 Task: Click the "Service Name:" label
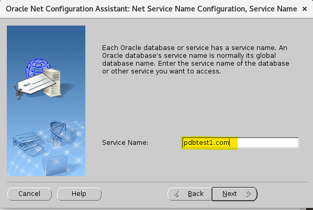[x=125, y=143]
